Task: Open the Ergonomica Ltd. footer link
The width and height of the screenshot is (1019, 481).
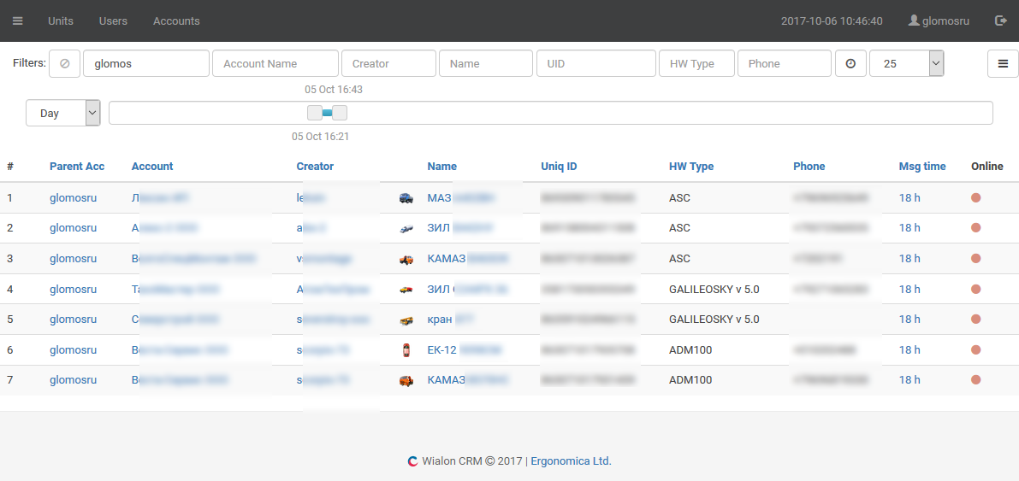Action: coord(571,460)
